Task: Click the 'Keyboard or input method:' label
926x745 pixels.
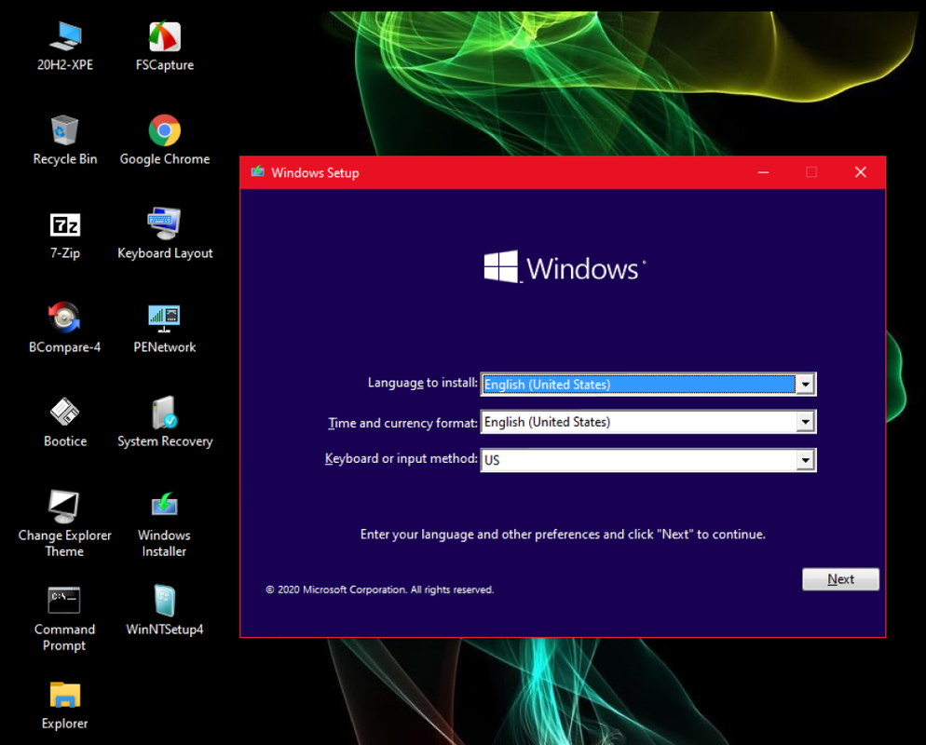Action: pos(401,458)
